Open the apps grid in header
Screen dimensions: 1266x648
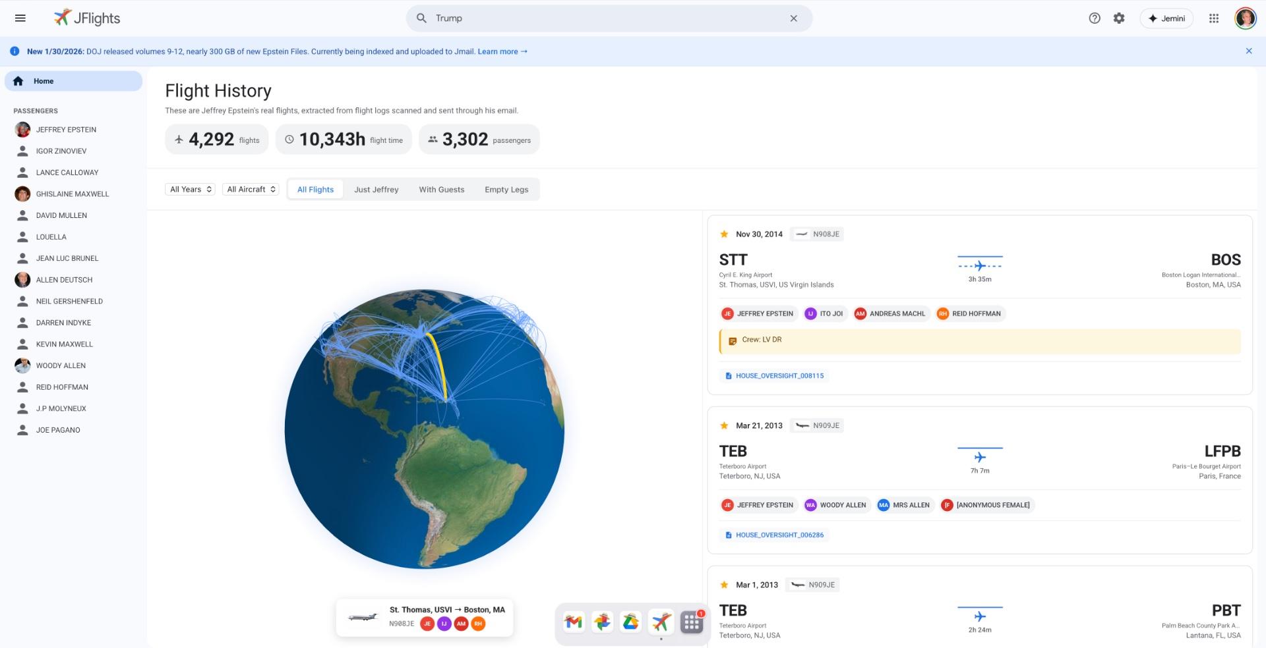(1214, 18)
